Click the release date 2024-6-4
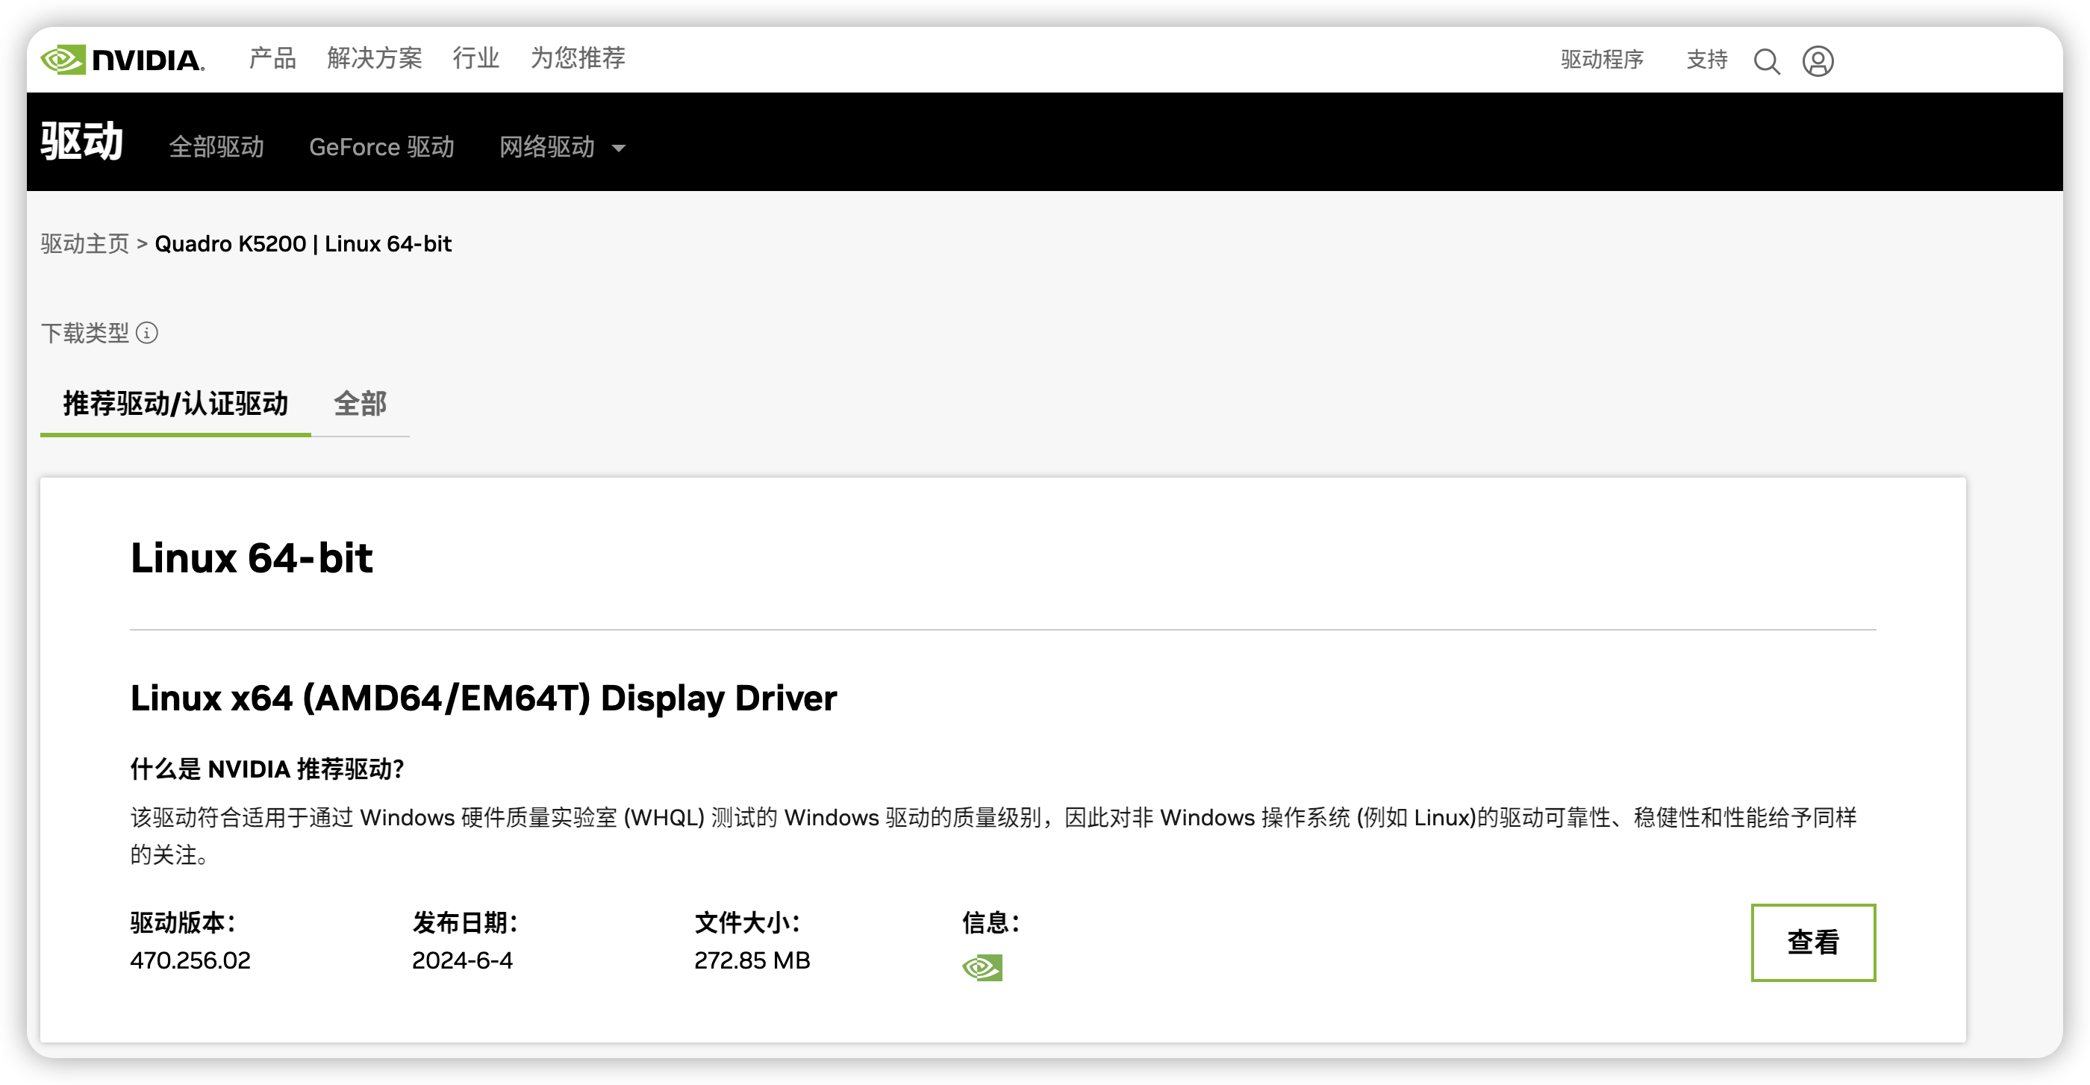This screenshot has height=1085, width=2090. pyautogui.click(x=461, y=960)
